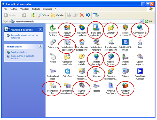Open the Avanti history dropdown arrow
This screenshot has height=120, width=157.
pyautogui.click(x=29, y=15)
